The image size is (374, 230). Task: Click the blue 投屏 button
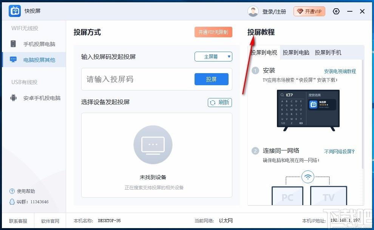(x=211, y=79)
